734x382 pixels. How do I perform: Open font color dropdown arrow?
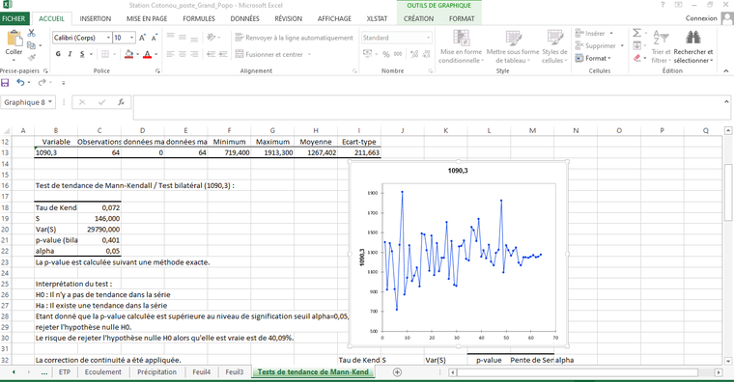pyautogui.click(x=155, y=55)
